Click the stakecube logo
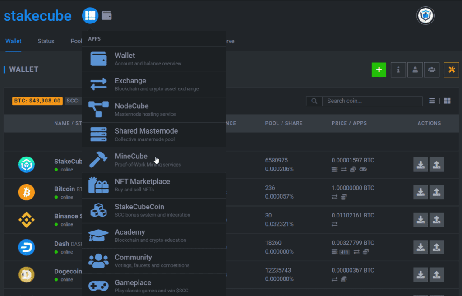 pyautogui.click(x=37, y=16)
